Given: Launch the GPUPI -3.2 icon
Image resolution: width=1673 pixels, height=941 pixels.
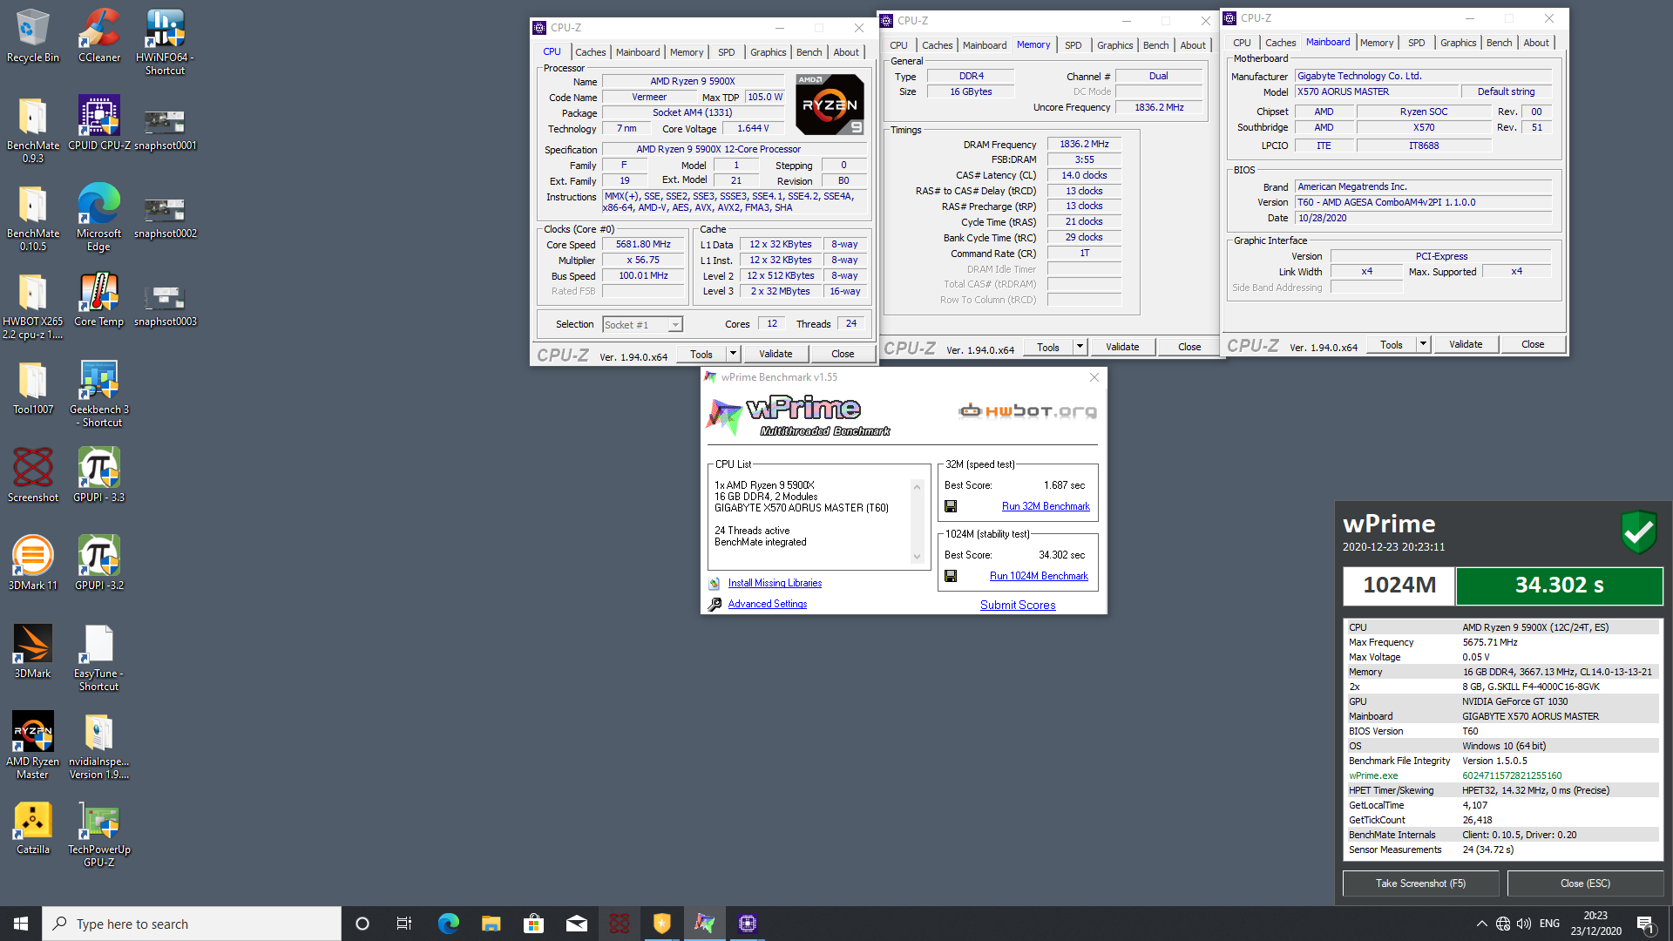Looking at the screenshot, I should click(x=99, y=563).
